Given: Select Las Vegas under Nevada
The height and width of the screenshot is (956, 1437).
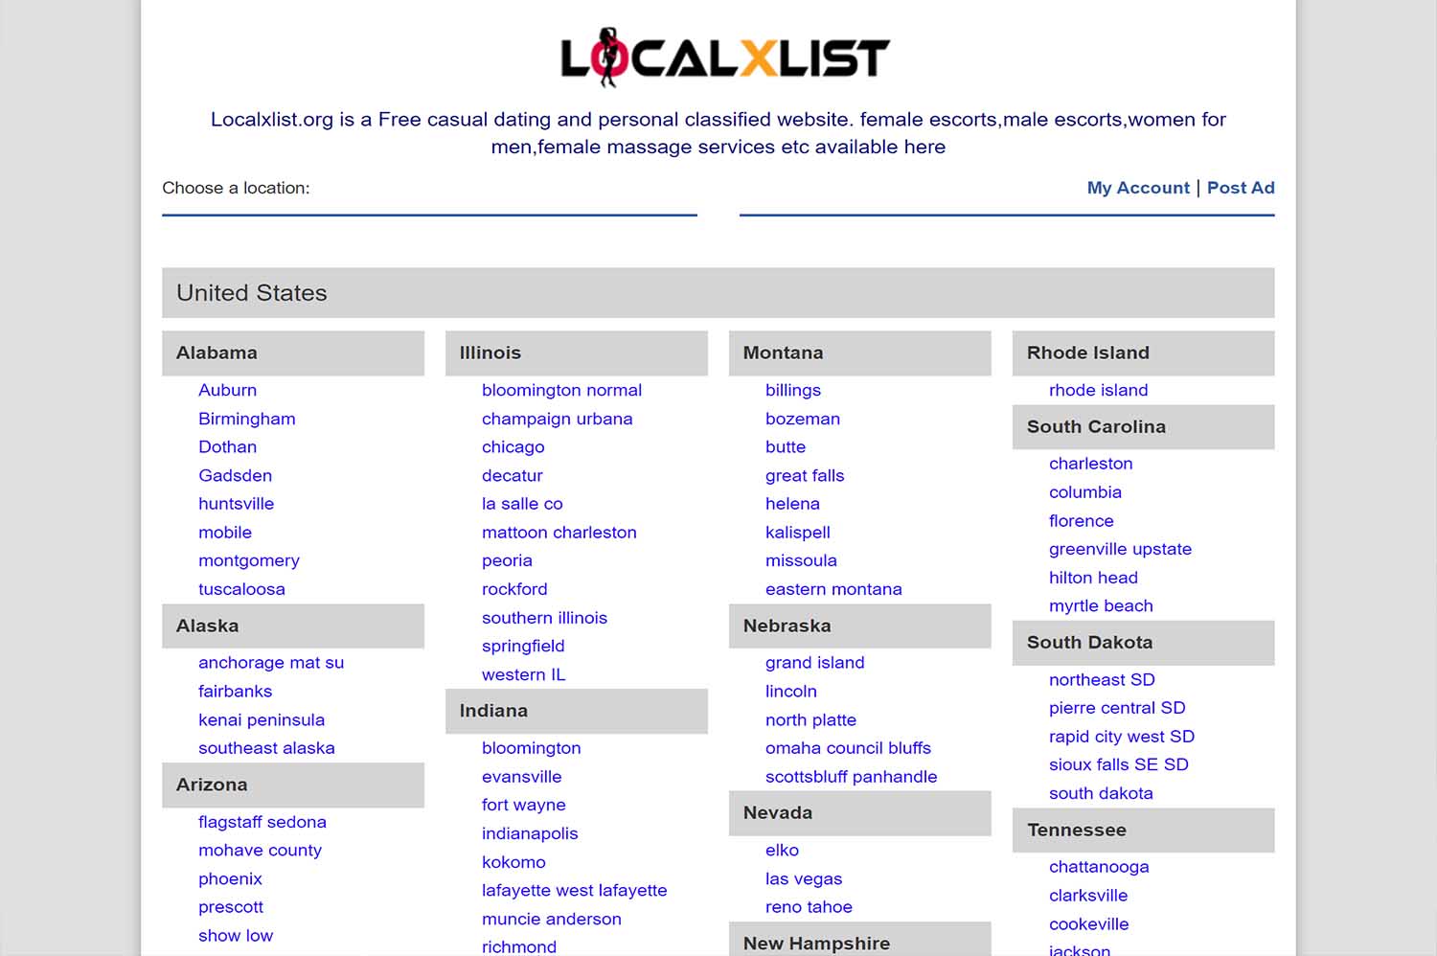Looking at the screenshot, I should (x=804, y=878).
